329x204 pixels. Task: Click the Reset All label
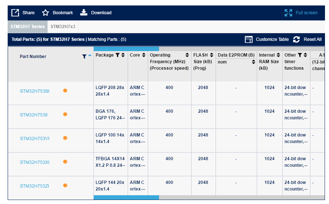point(313,39)
